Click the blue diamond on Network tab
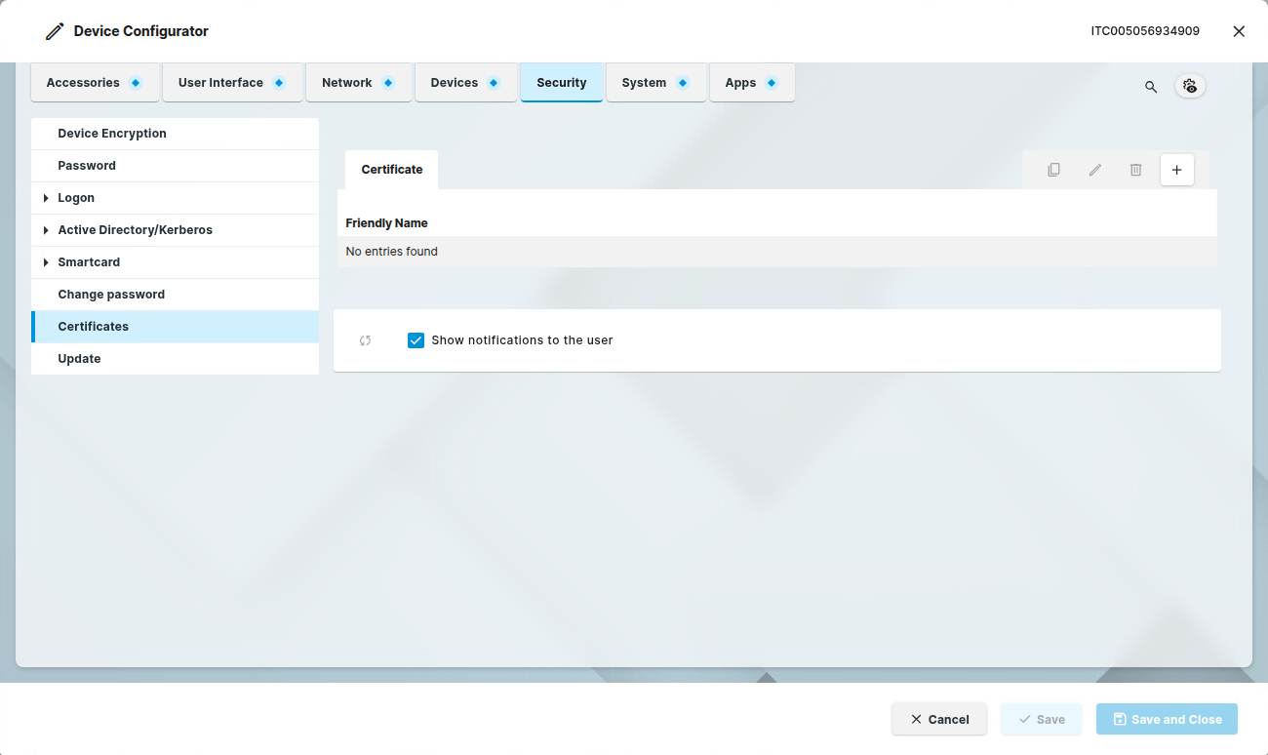This screenshot has width=1268, height=755. 388,83
